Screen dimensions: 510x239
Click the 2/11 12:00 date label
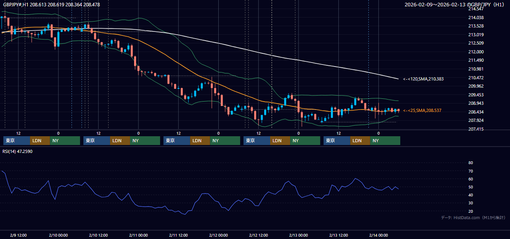click(x=178, y=235)
